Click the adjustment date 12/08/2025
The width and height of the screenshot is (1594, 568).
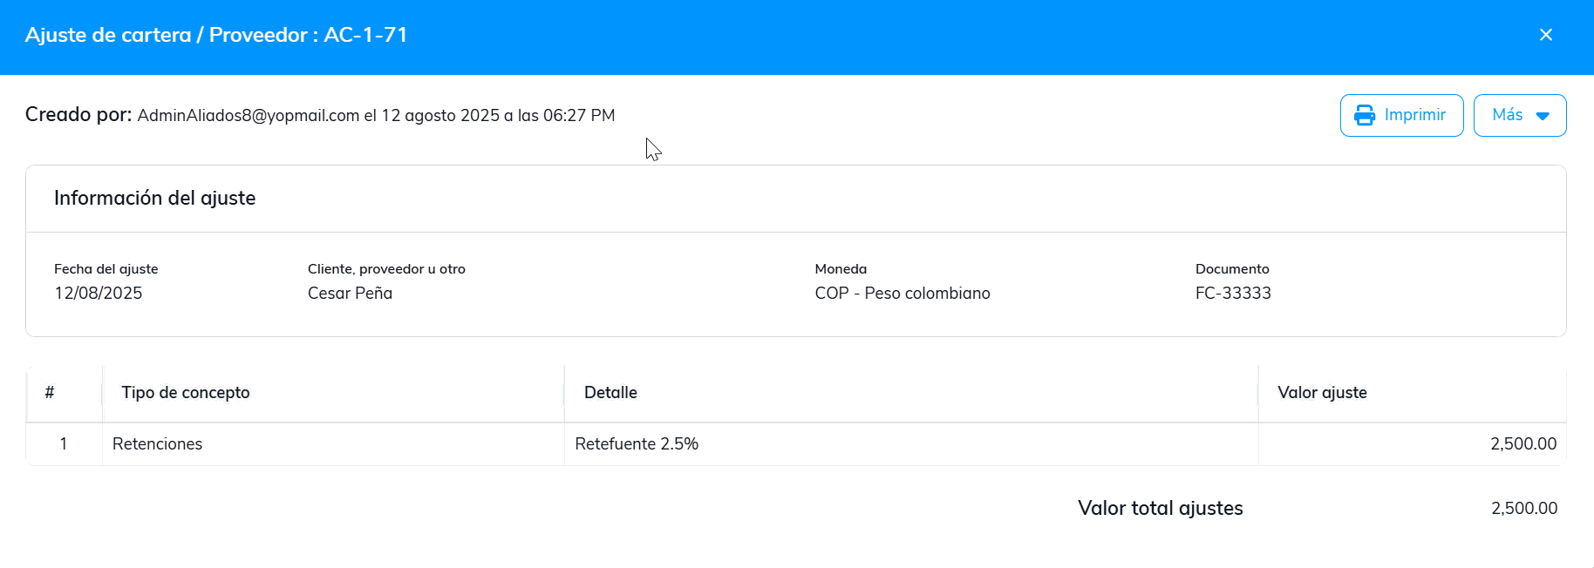click(x=99, y=294)
